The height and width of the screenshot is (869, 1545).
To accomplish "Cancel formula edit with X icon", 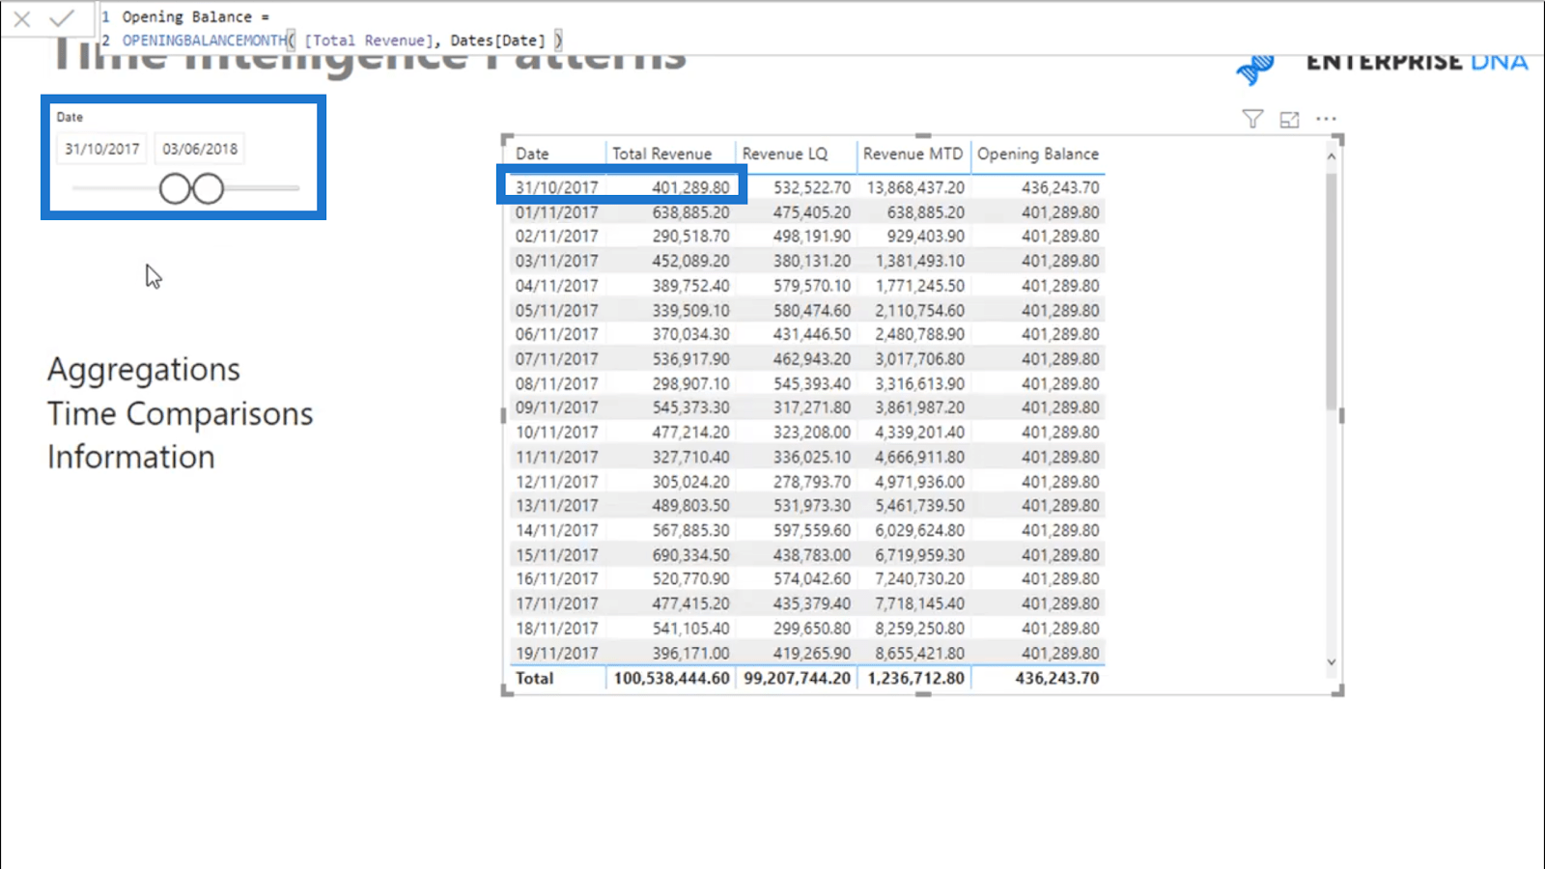I will click(22, 18).
